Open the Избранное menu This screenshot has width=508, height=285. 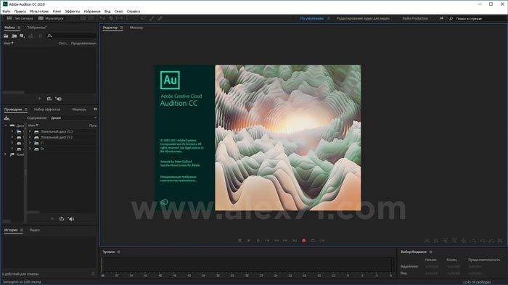[x=92, y=12]
